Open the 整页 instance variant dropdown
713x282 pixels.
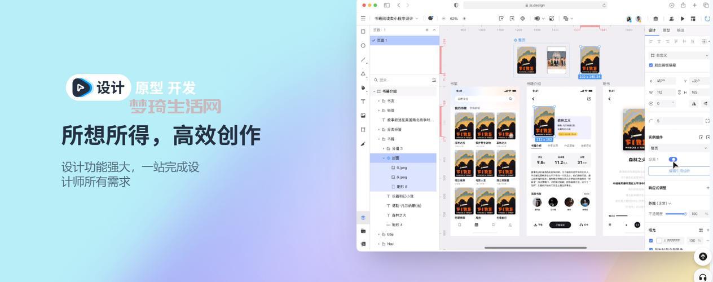[x=679, y=148]
